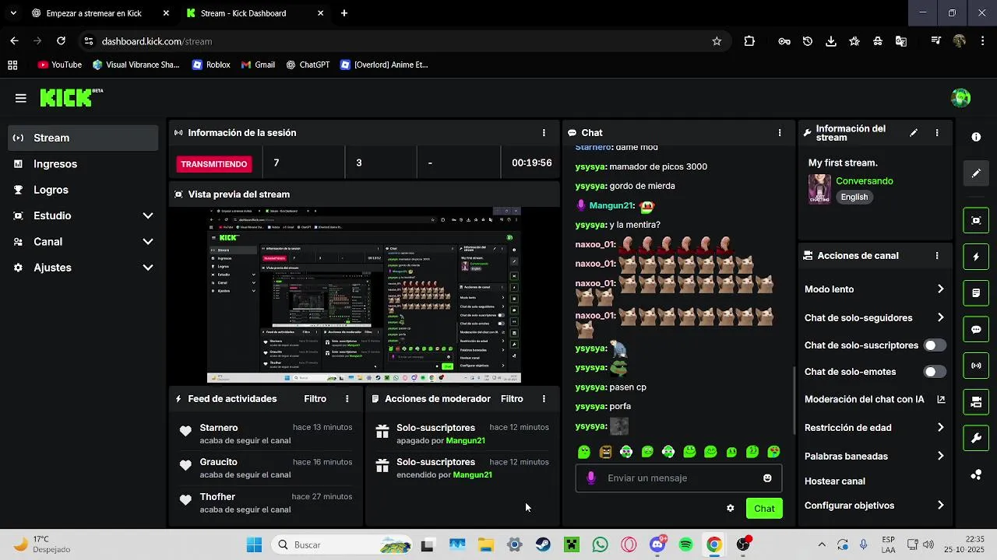
Task: Open Steam from the Windows taskbar
Action: [x=543, y=545]
